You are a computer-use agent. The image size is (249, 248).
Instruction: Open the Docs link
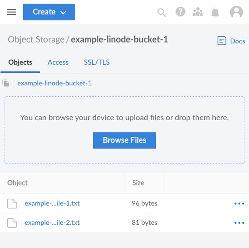tap(231, 41)
